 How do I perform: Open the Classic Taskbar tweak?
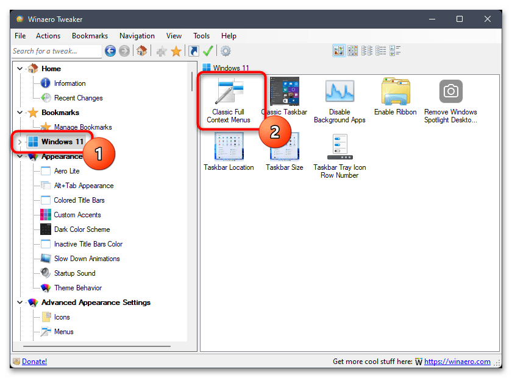pos(285,97)
